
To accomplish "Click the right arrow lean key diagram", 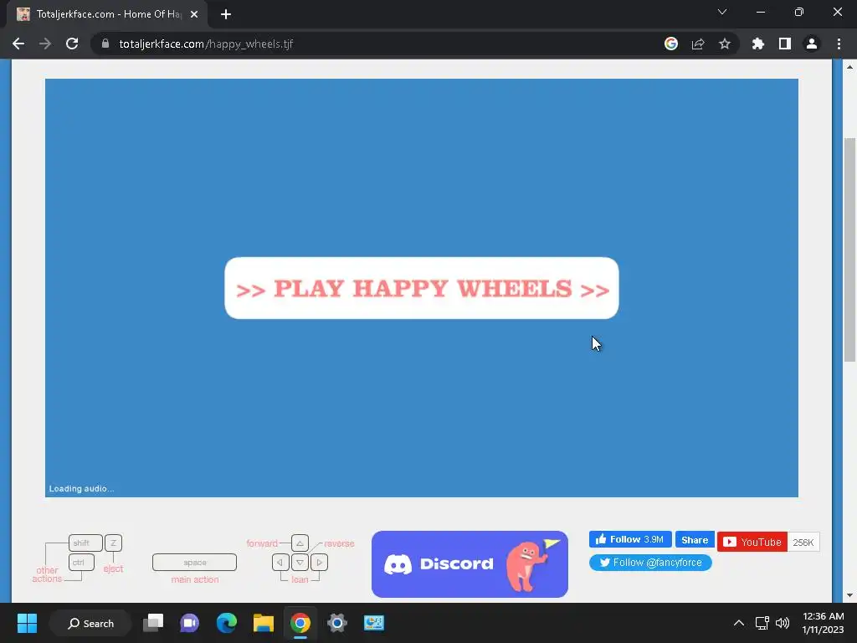I will (x=319, y=562).
